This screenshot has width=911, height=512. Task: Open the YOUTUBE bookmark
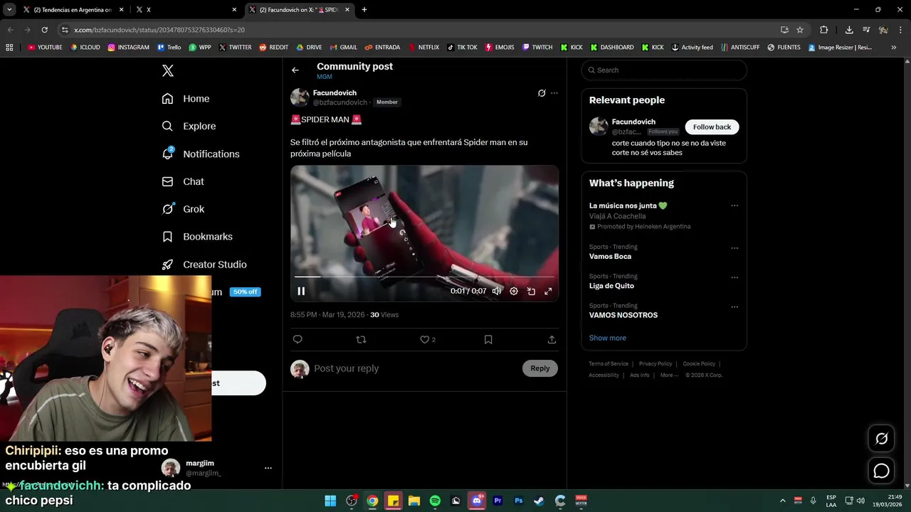click(x=45, y=48)
